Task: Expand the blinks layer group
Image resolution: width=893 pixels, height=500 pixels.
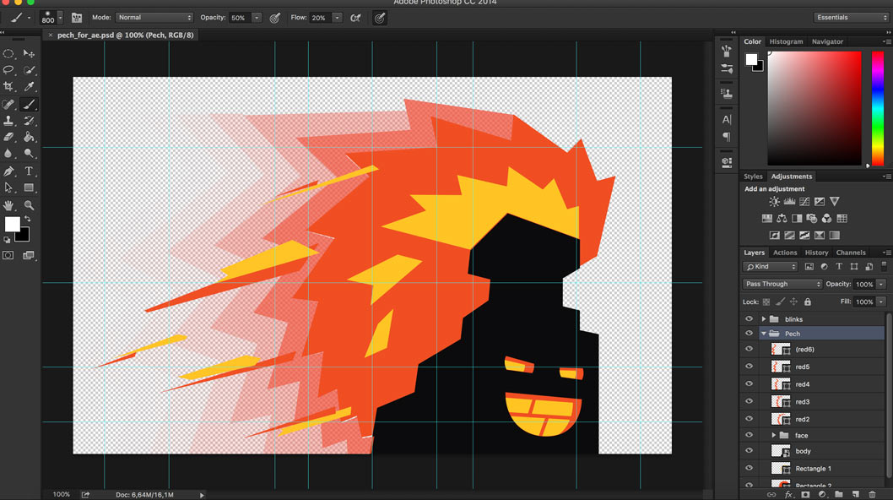Action: click(x=764, y=319)
